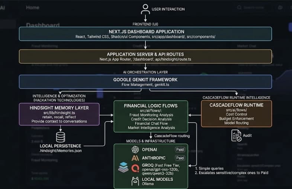Click the 'Flow Management, genkit.ts' text
The height and width of the screenshot is (189, 292).
(145, 84)
